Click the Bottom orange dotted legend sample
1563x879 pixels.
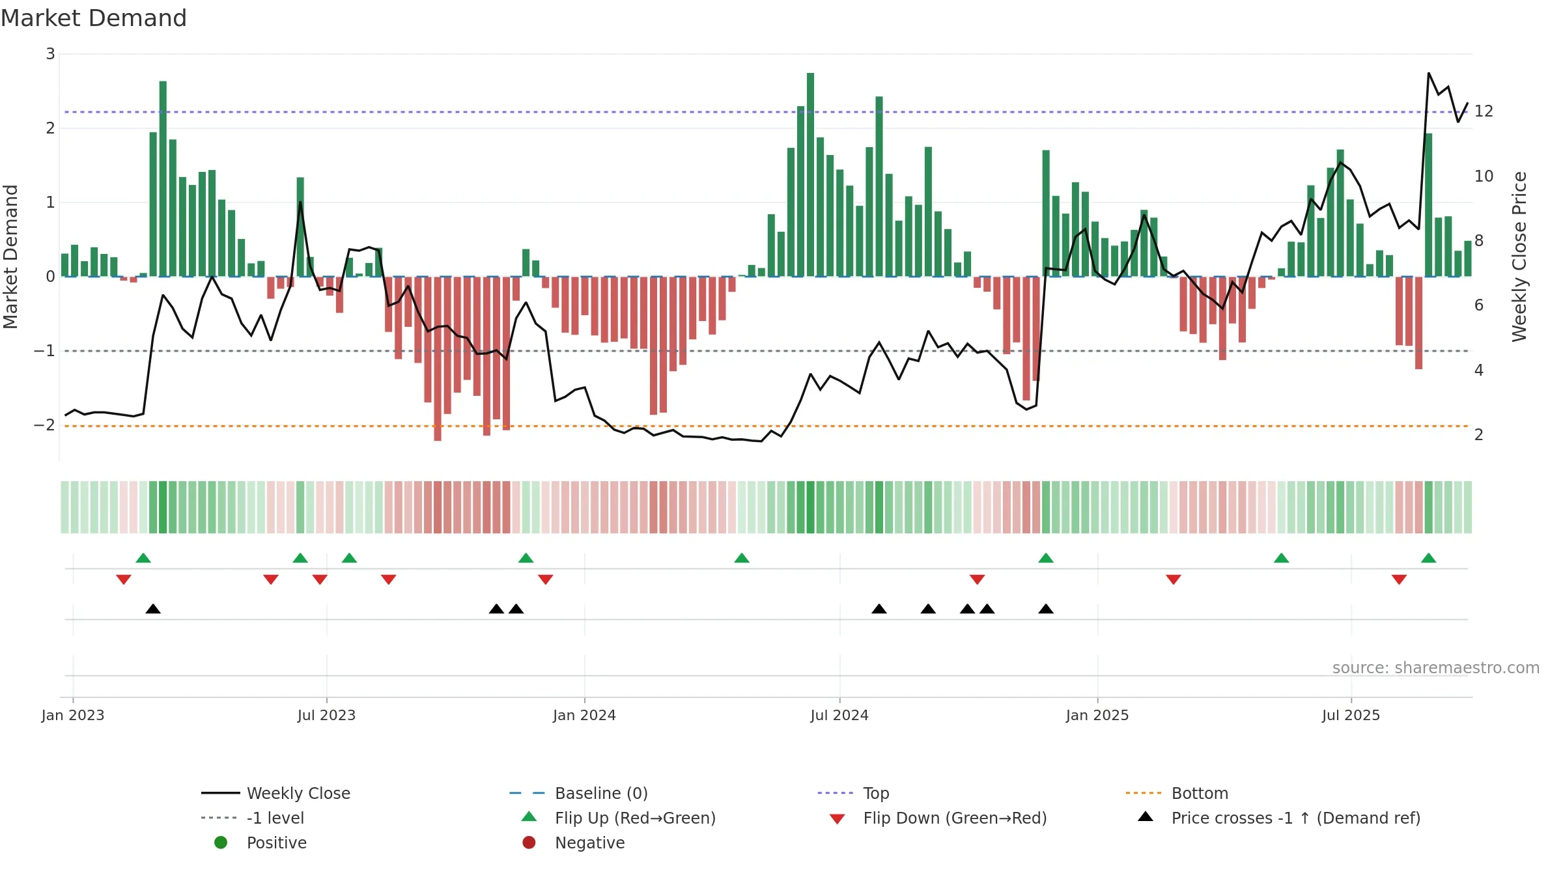[x=1143, y=793]
